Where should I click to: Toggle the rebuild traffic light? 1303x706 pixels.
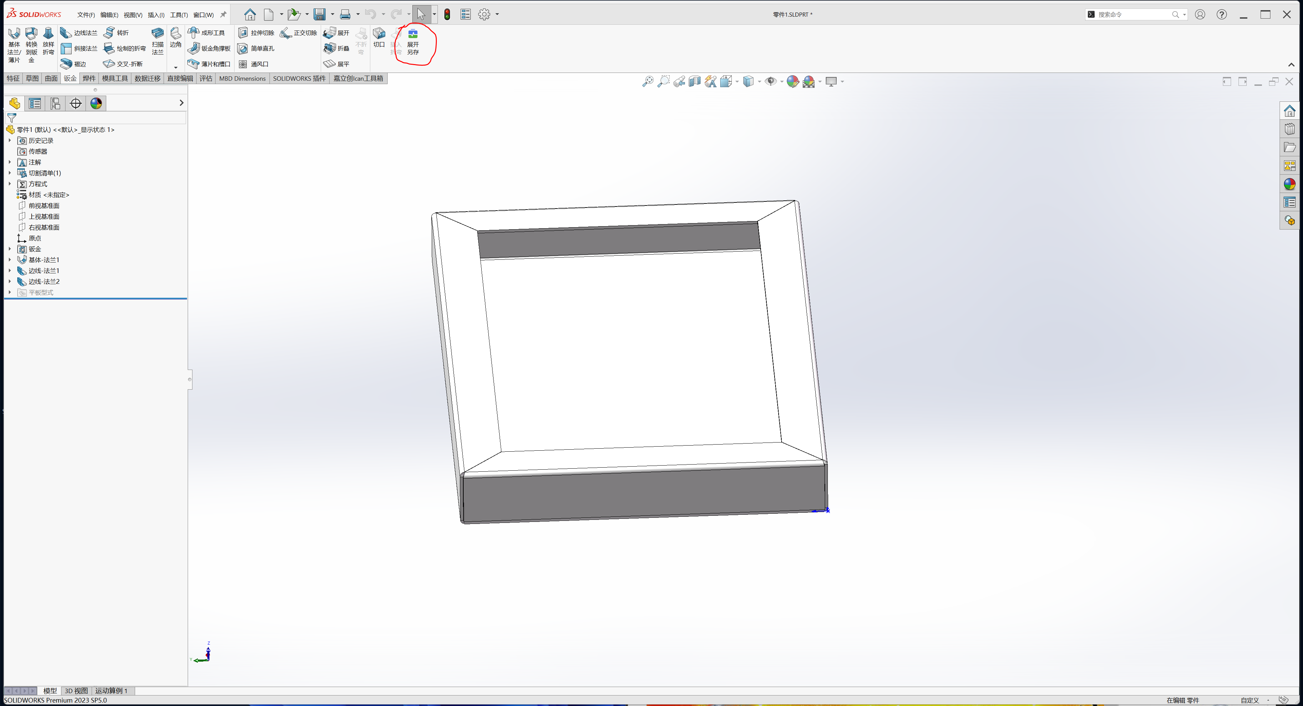click(x=447, y=15)
